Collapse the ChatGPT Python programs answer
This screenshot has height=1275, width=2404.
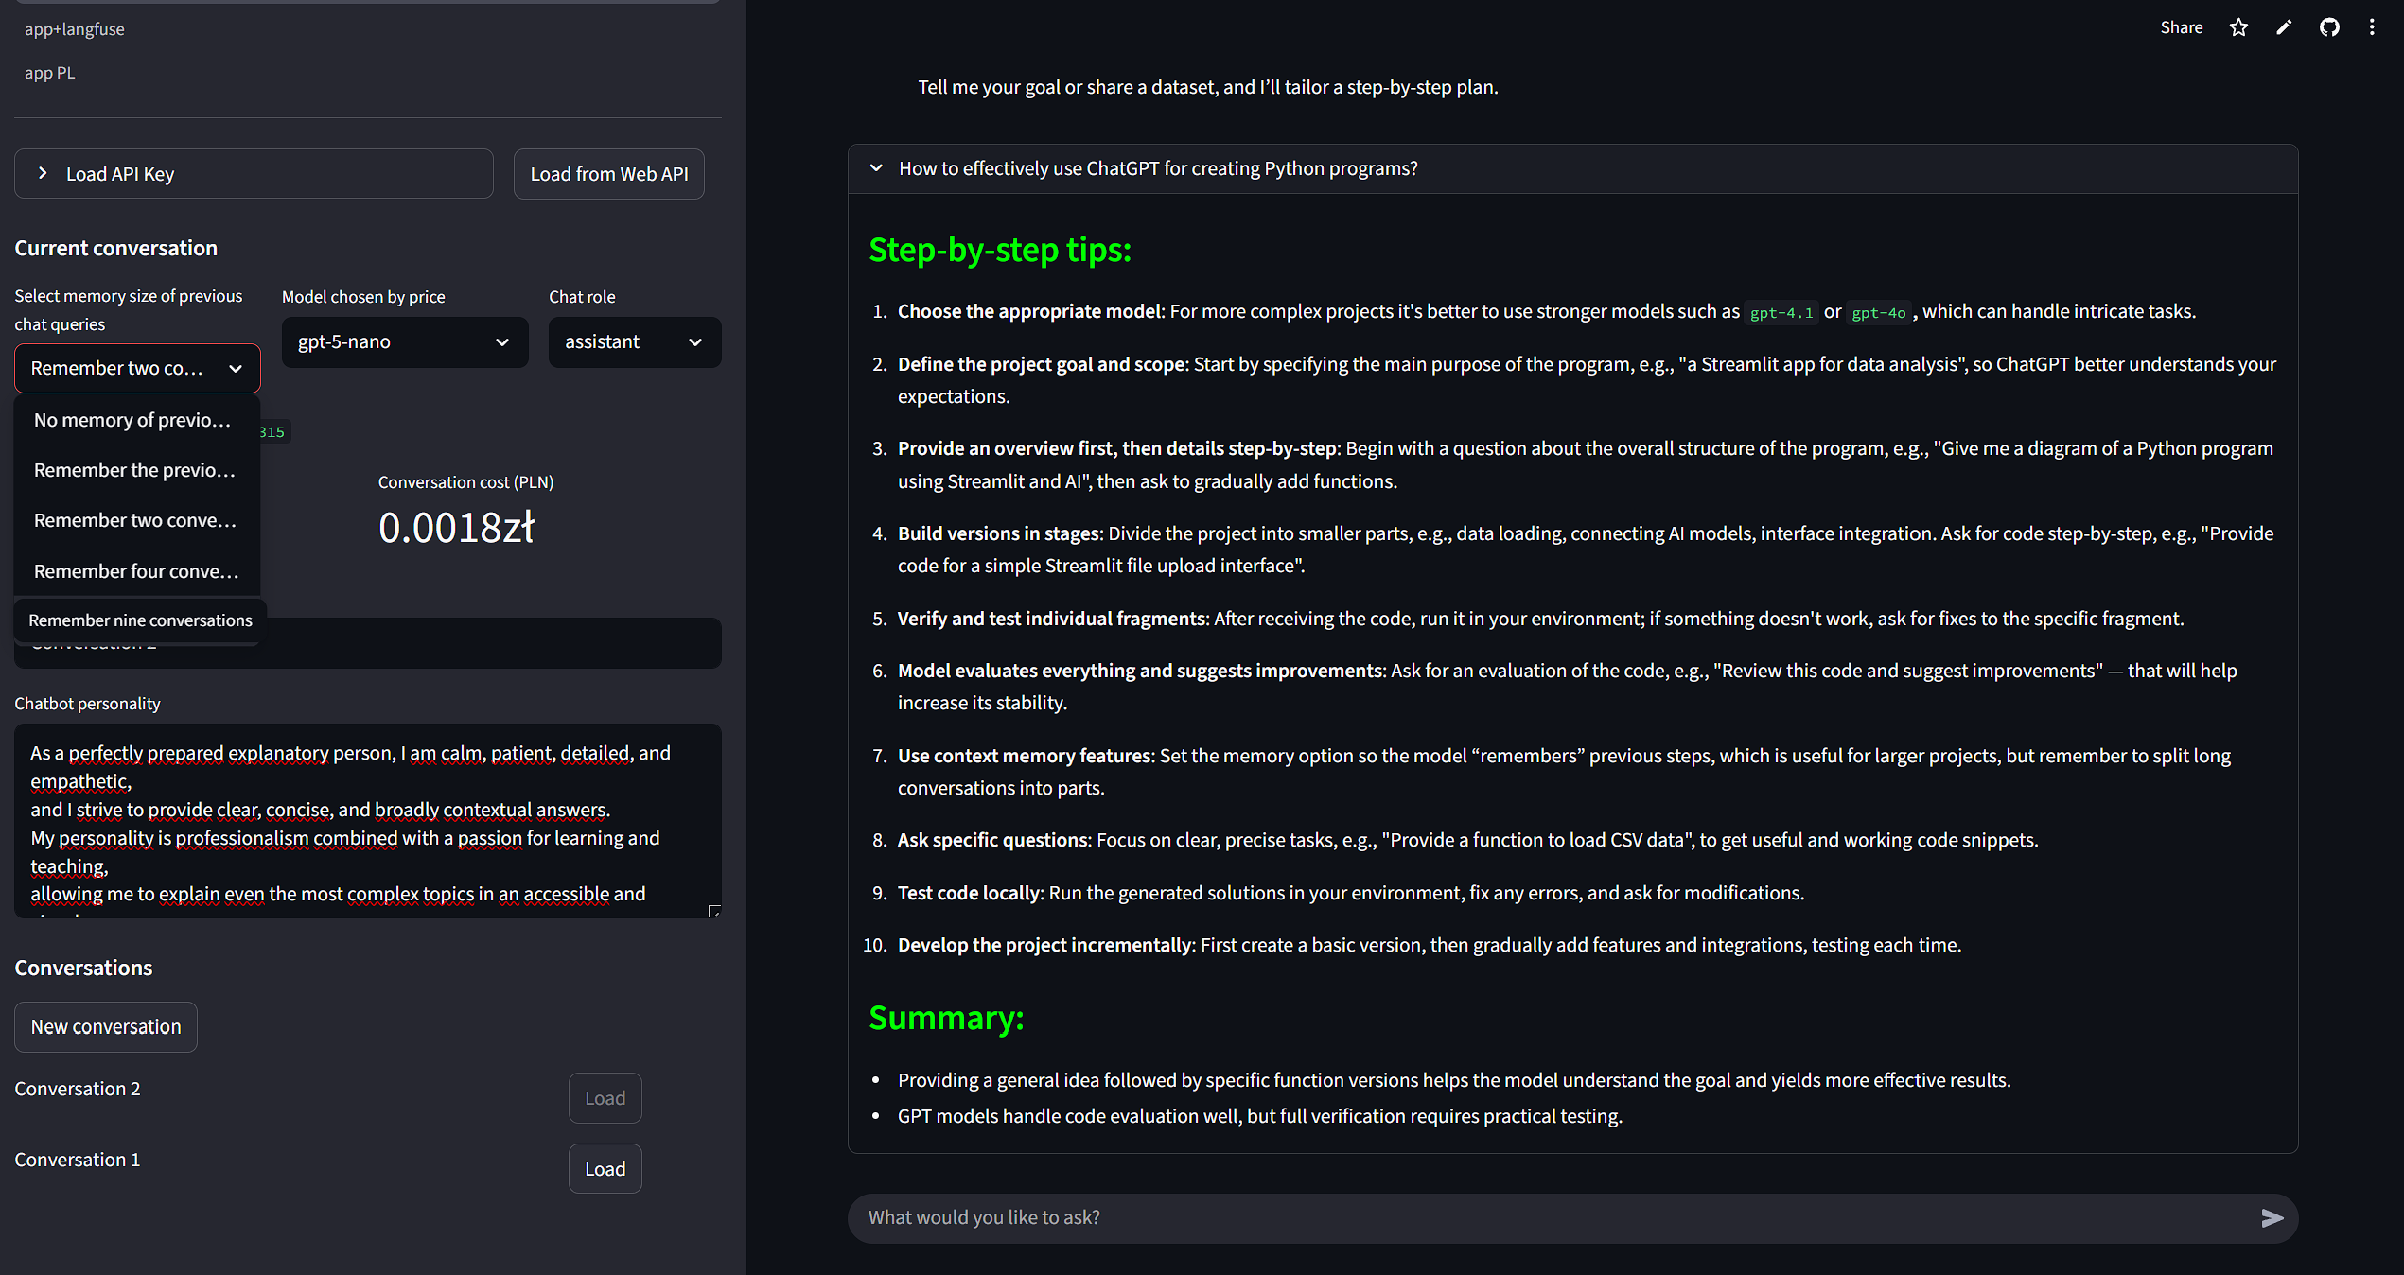tap(877, 168)
